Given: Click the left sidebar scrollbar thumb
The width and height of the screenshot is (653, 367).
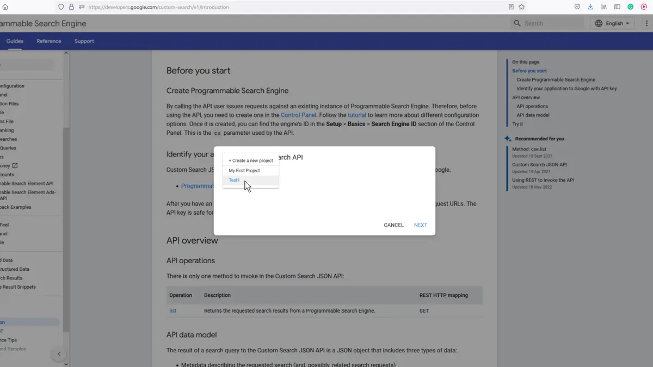Looking at the screenshot, I should coord(66,228).
